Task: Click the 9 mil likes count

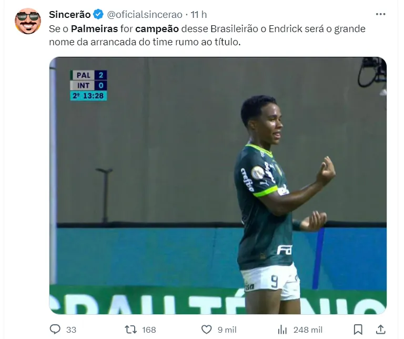Action: 227,330
